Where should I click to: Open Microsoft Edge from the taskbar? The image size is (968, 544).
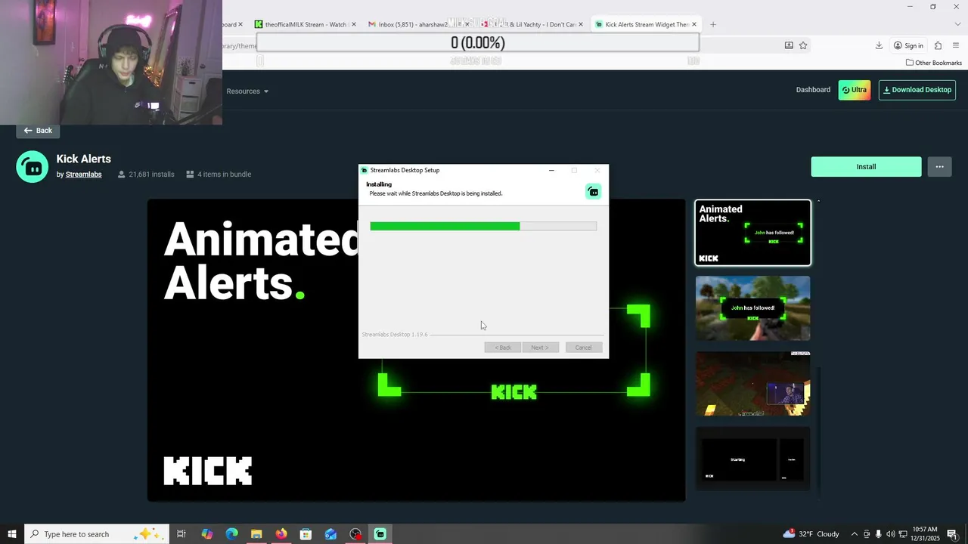tap(231, 534)
